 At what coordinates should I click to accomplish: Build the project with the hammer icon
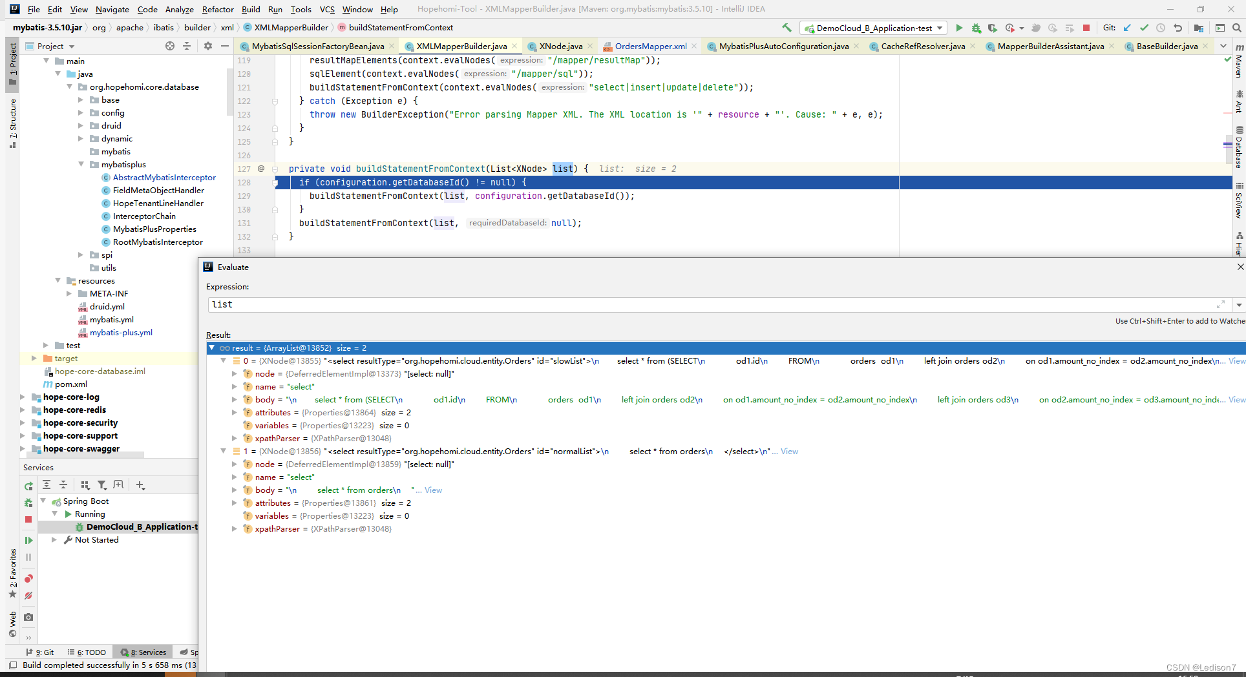[787, 28]
